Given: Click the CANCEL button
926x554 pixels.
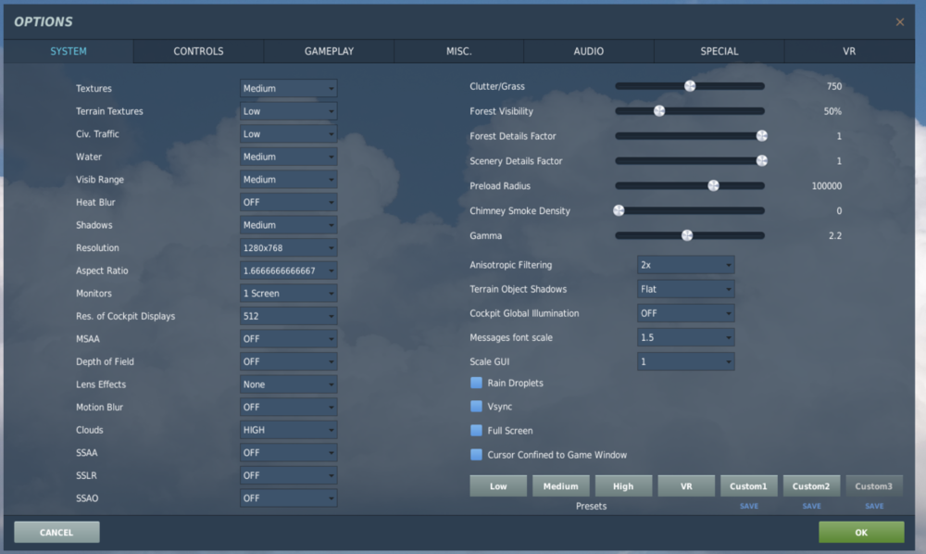Looking at the screenshot, I should [56, 532].
